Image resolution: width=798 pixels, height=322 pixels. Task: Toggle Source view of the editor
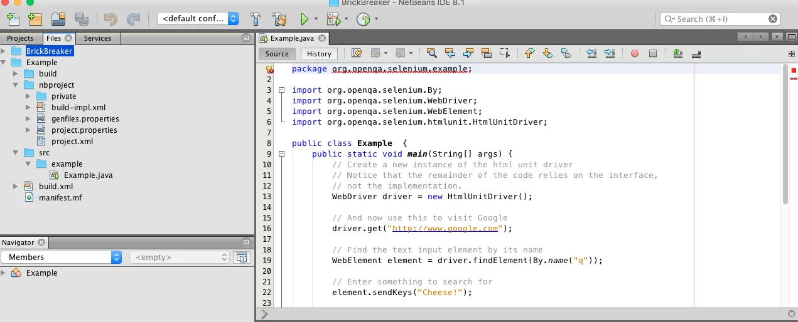pos(277,54)
